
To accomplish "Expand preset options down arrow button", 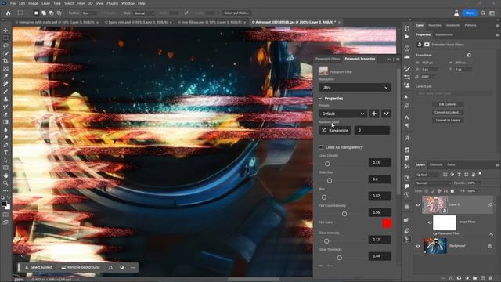I will click(386, 114).
